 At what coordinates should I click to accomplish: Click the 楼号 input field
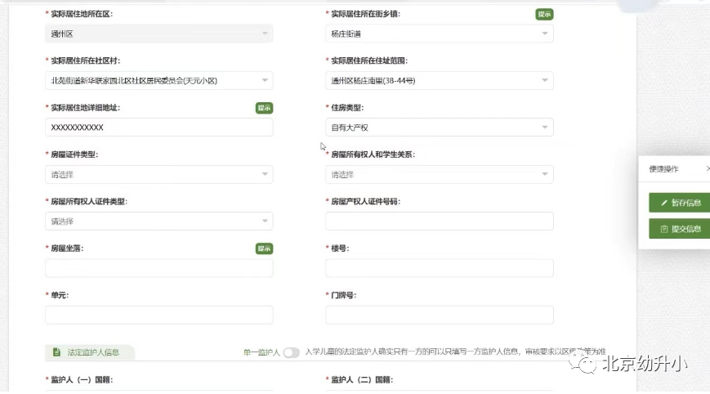(x=440, y=268)
